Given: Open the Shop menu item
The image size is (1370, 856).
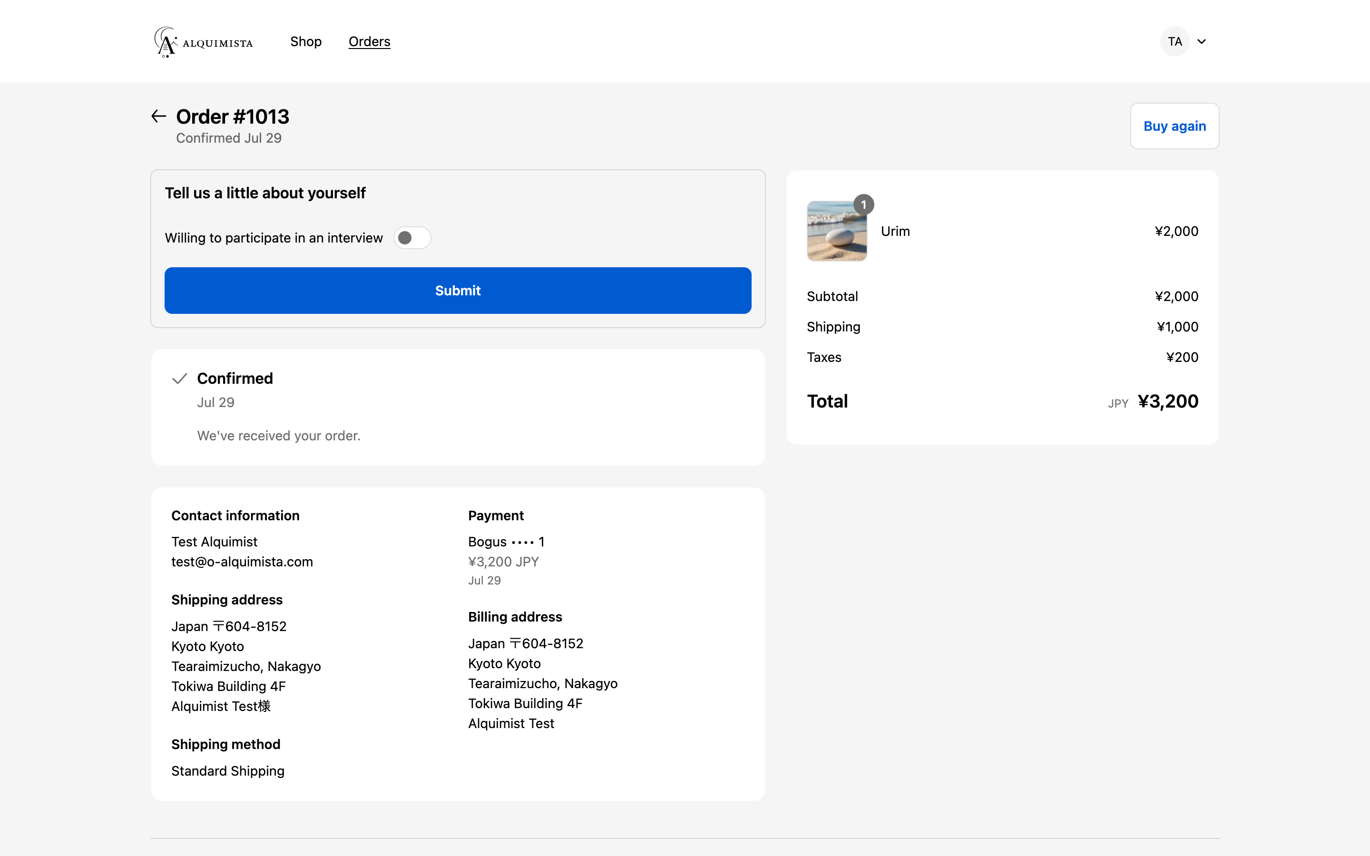Looking at the screenshot, I should [306, 41].
